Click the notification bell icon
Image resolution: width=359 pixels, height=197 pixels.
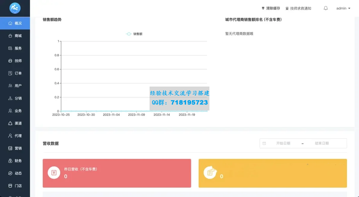pyautogui.click(x=326, y=8)
